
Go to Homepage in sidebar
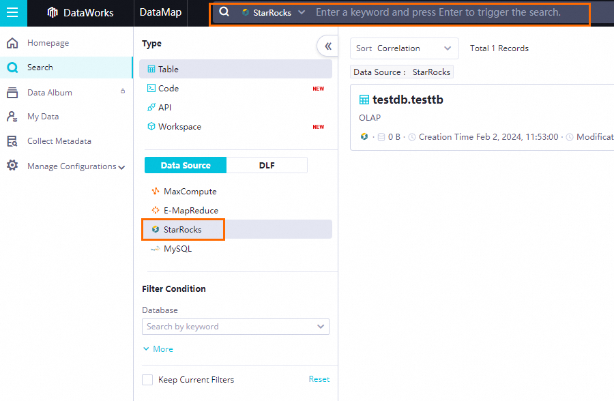tap(48, 43)
